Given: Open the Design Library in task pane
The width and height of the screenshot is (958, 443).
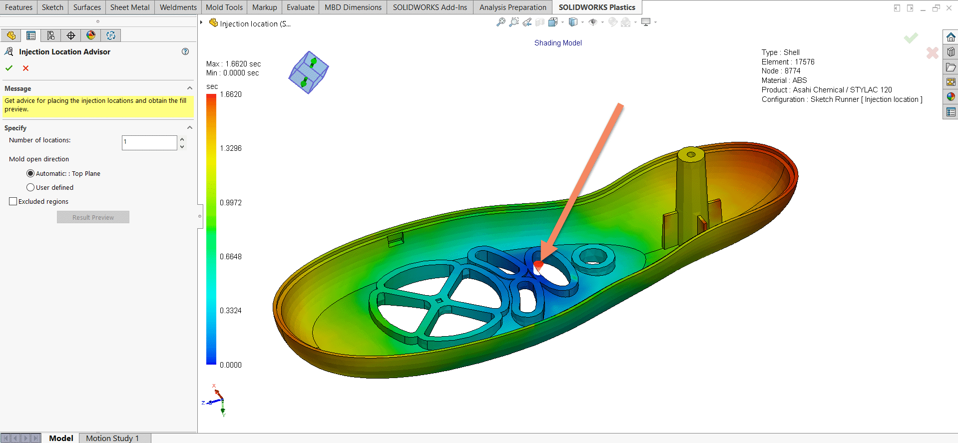Looking at the screenshot, I should pos(951,52).
